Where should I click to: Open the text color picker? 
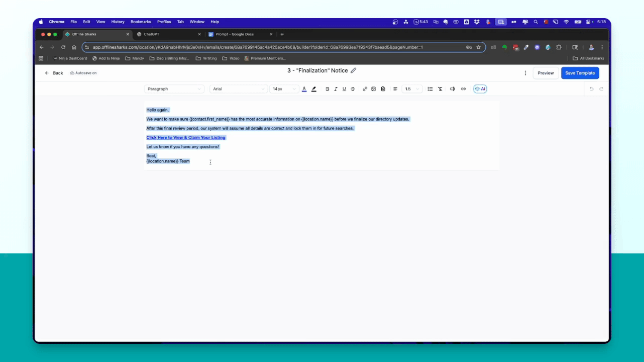click(x=304, y=89)
